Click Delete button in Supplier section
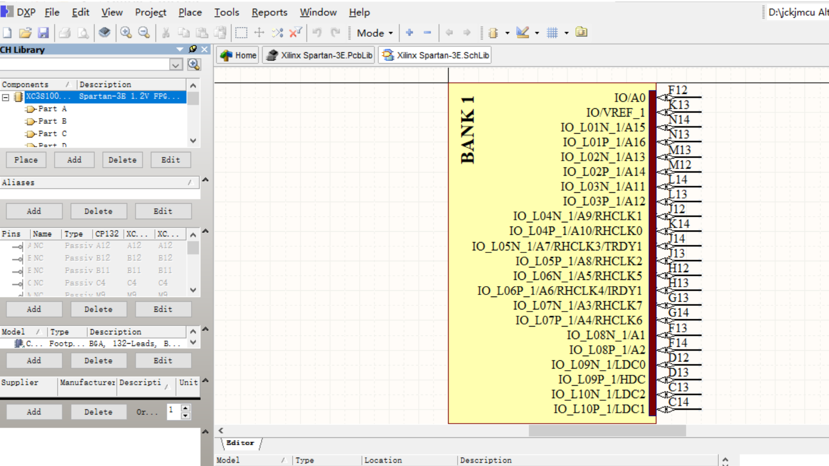The width and height of the screenshot is (829, 466). [x=99, y=412]
